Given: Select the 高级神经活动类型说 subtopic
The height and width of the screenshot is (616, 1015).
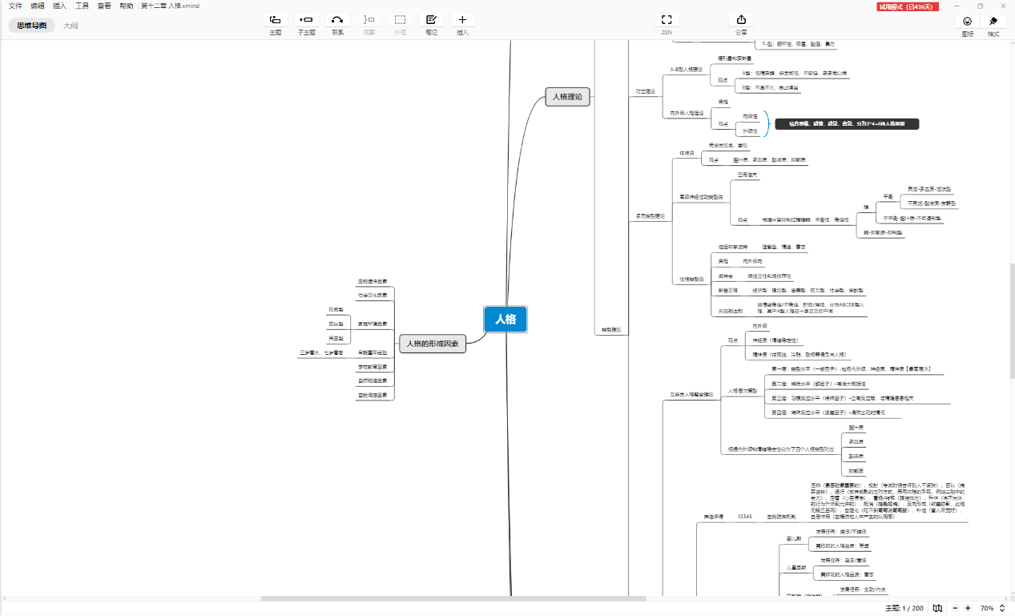Looking at the screenshot, I should (x=701, y=196).
